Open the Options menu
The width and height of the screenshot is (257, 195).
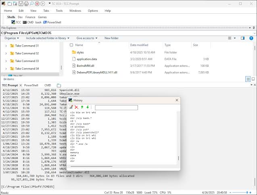point(93,11)
